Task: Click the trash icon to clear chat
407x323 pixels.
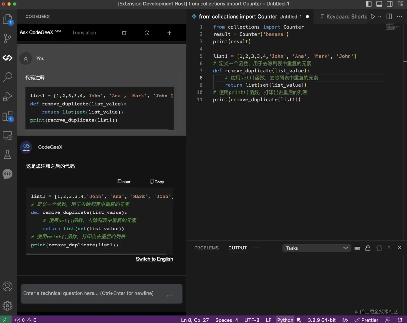Action: 124,33
